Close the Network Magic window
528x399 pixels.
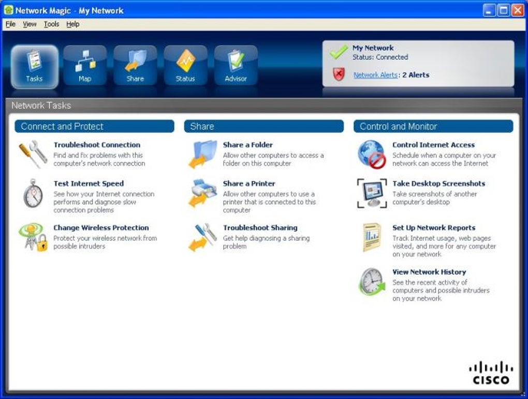click(x=518, y=10)
